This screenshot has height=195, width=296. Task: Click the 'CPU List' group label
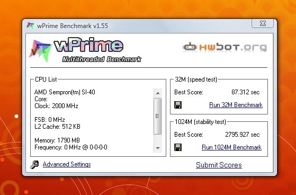coord(46,79)
